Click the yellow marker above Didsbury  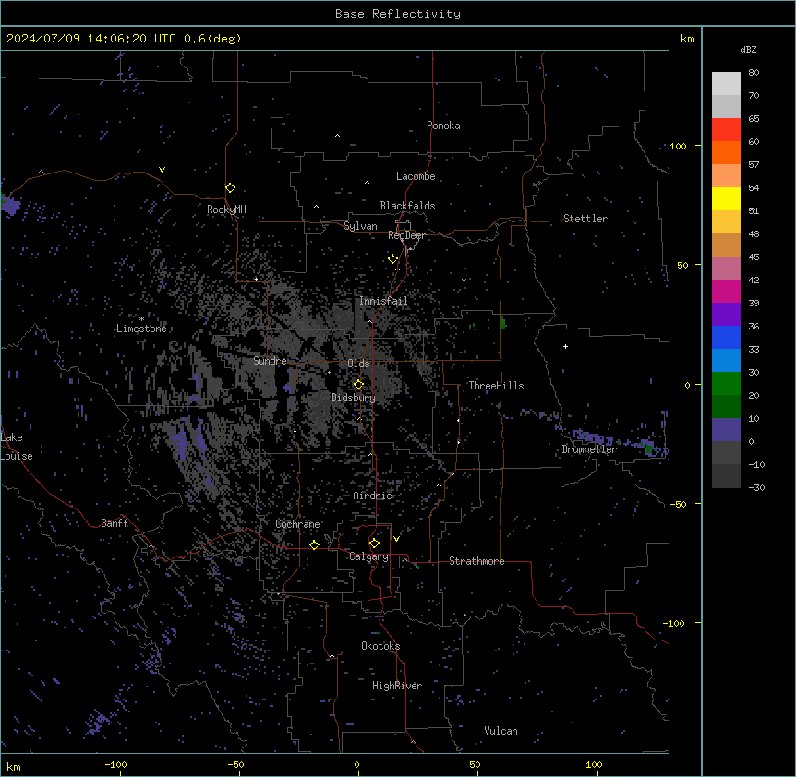click(x=358, y=385)
